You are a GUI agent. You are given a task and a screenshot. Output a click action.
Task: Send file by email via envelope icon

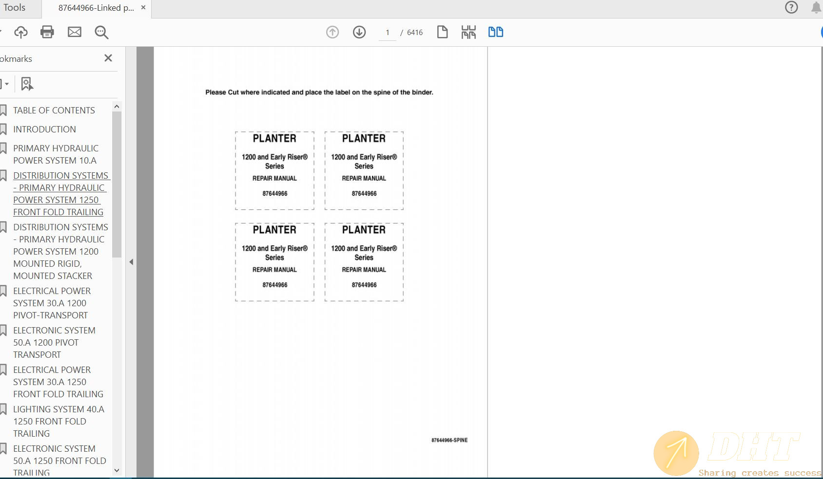click(75, 32)
